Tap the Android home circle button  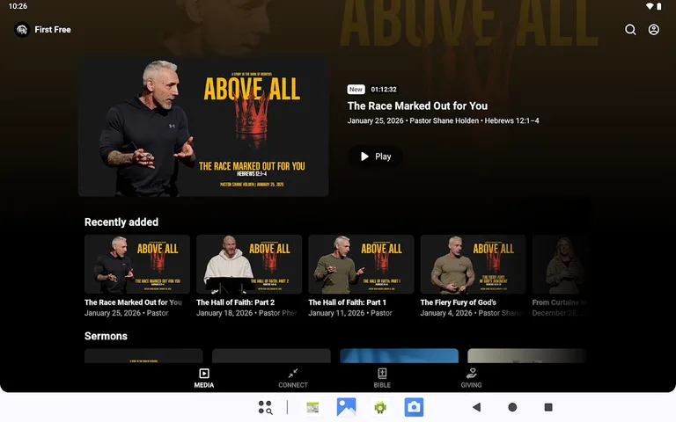pyautogui.click(x=512, y=407)
